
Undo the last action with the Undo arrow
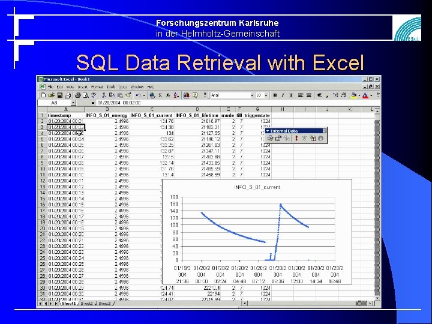138,95
